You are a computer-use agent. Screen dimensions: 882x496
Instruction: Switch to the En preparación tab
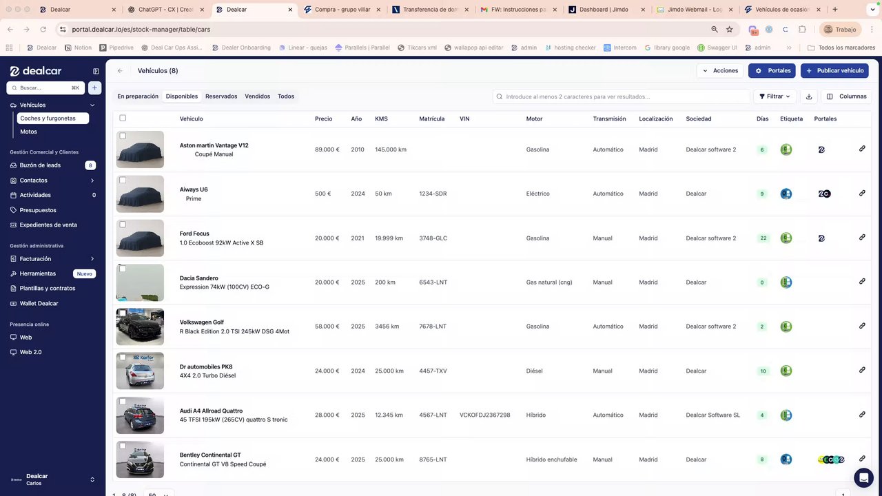pos(138,96)
